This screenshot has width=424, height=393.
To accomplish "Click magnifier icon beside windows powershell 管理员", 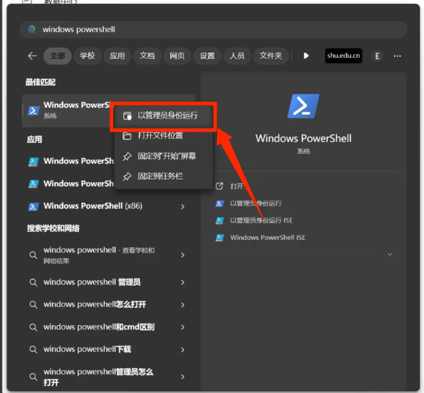I will pos(33,282).
